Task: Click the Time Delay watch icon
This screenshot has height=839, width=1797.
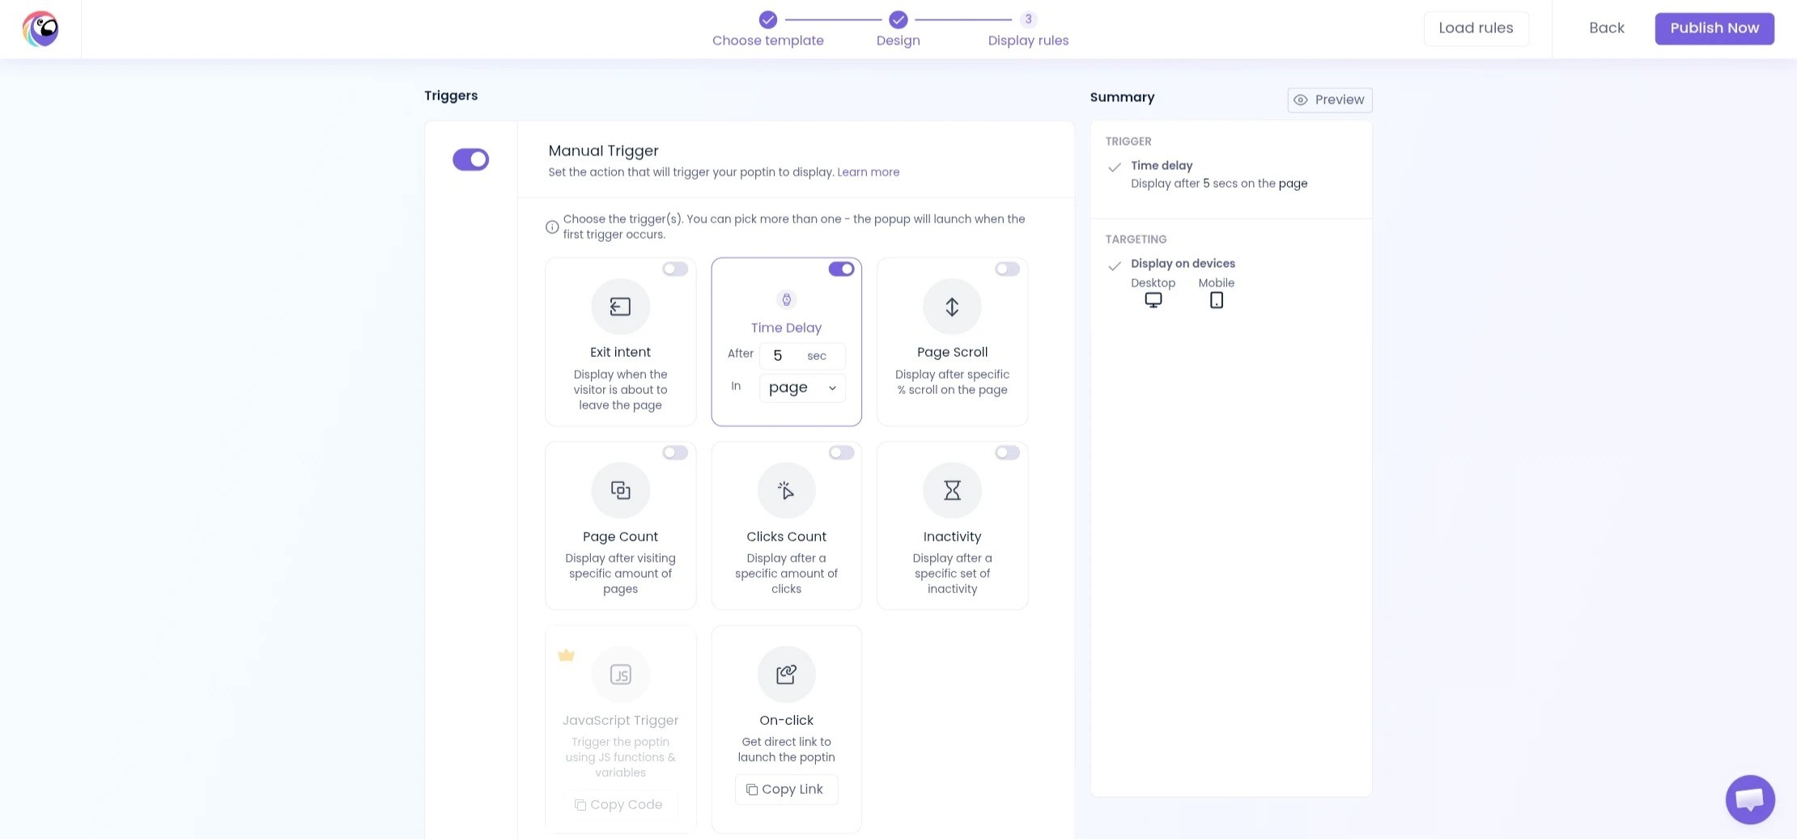Action: pyautogui.click(x=786, y=299)
